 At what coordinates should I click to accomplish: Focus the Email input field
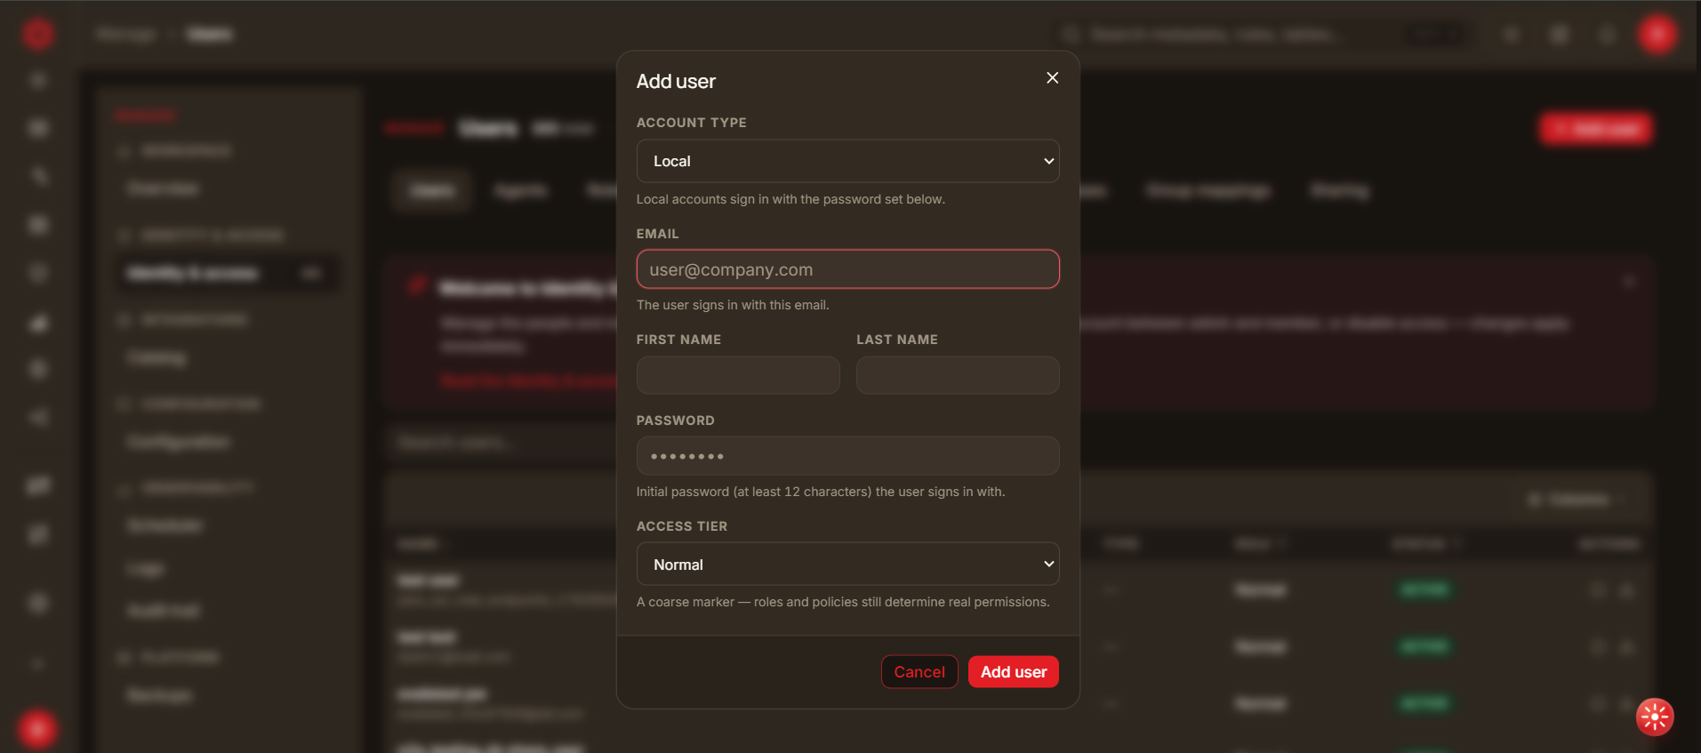pyautogui.click(x=847, y=269)
